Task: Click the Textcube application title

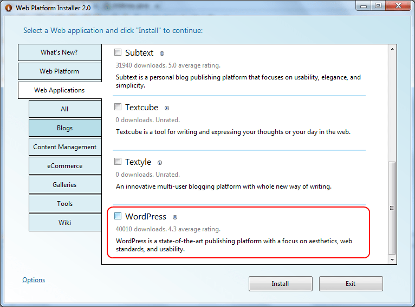Action: (x=141, y=108)
